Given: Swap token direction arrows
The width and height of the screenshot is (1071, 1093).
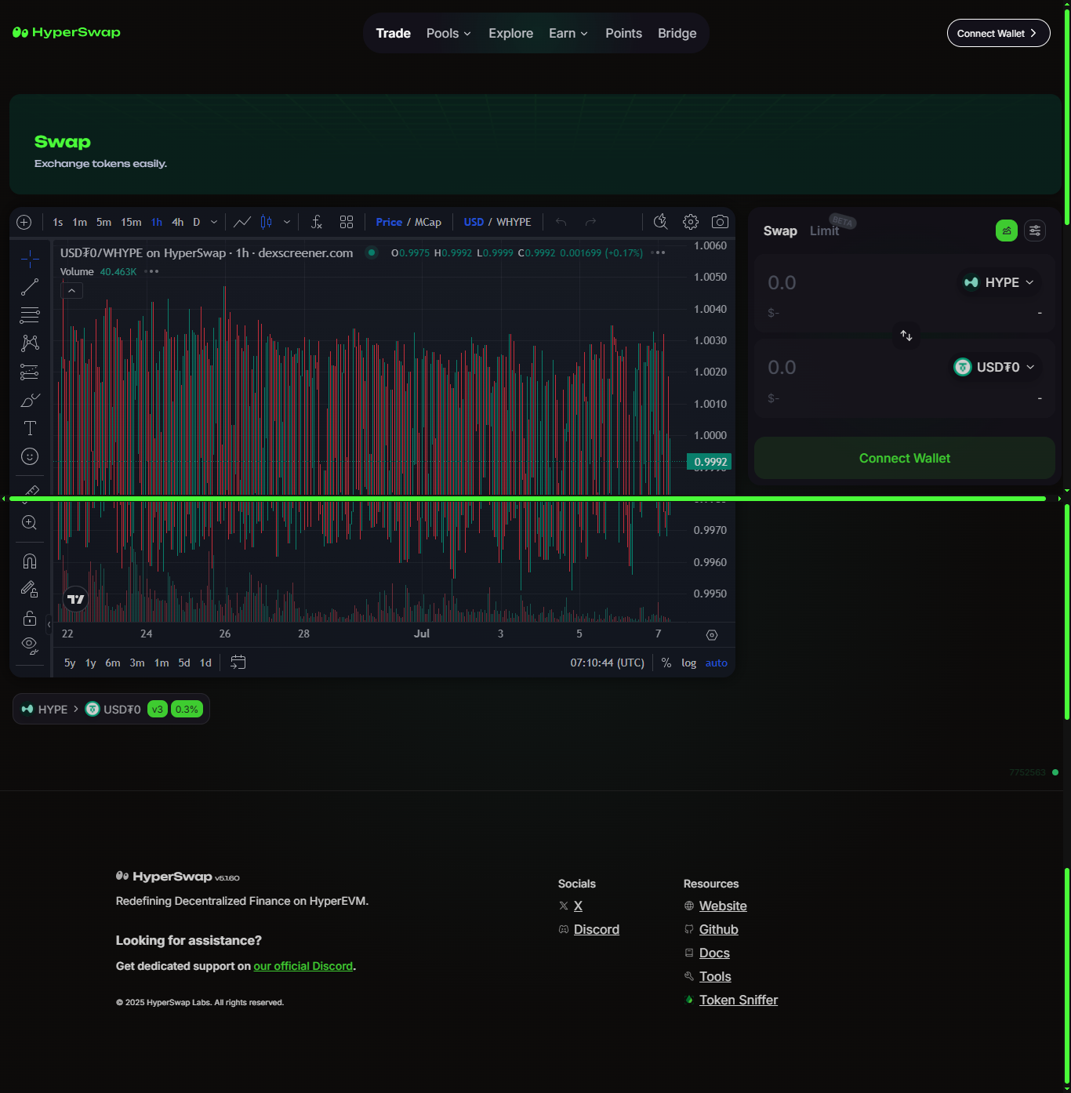Looking at the screenshot, I should 906,336.
